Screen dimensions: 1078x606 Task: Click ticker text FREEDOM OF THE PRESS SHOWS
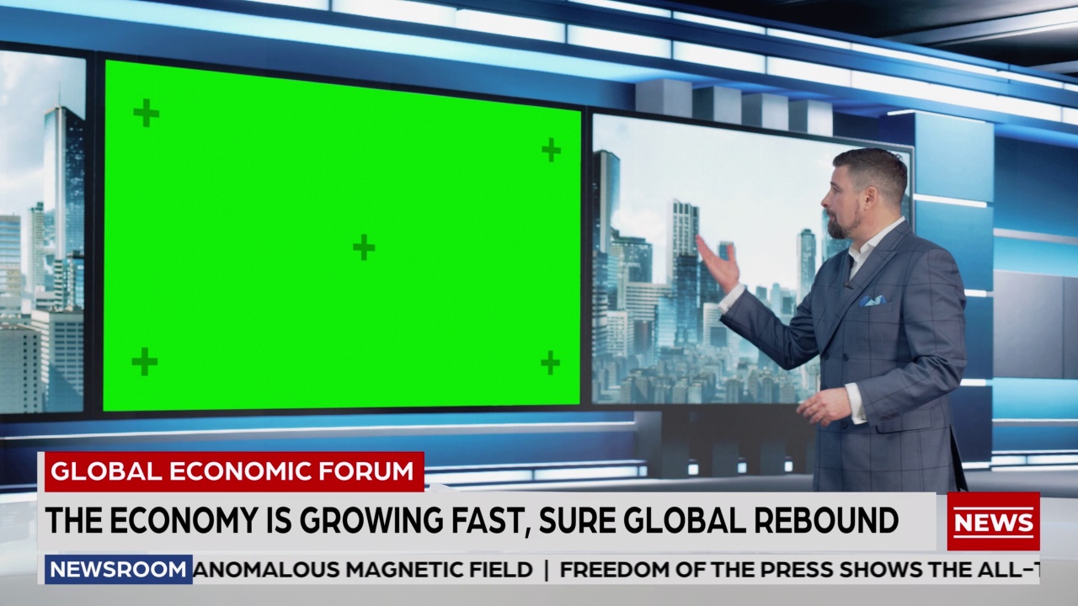740,570
